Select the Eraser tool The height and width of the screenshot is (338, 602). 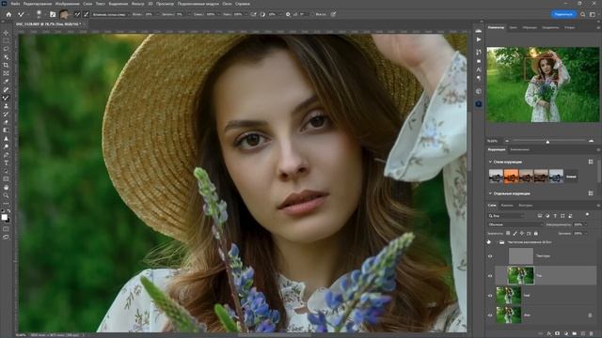6,122
